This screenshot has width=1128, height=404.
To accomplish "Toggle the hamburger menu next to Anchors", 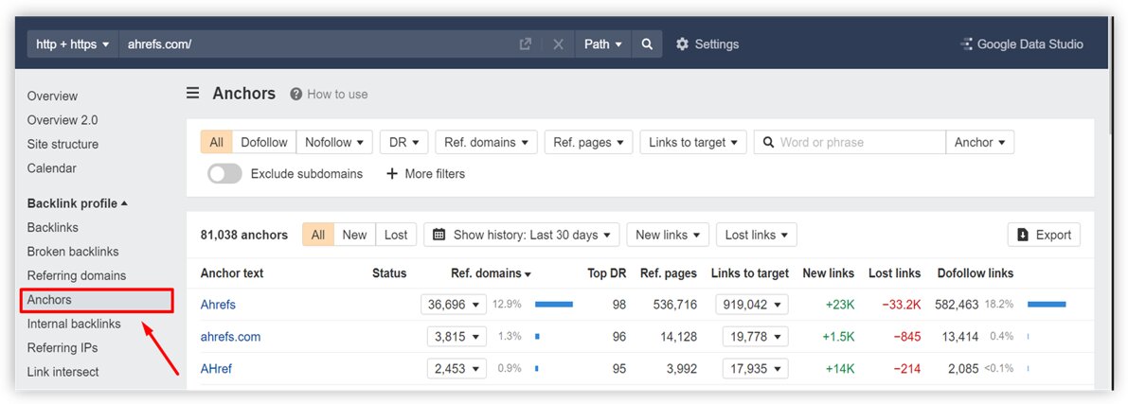I will (x=193, y=94).
